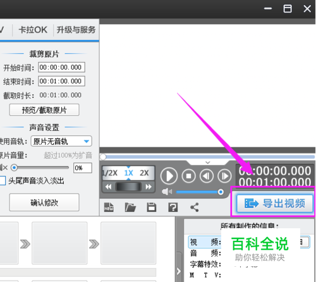Mute the original clip volume icon
316x282 pixels.
(x=3, y=168)
